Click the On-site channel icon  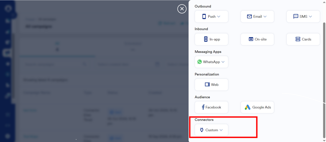(251, 39)
